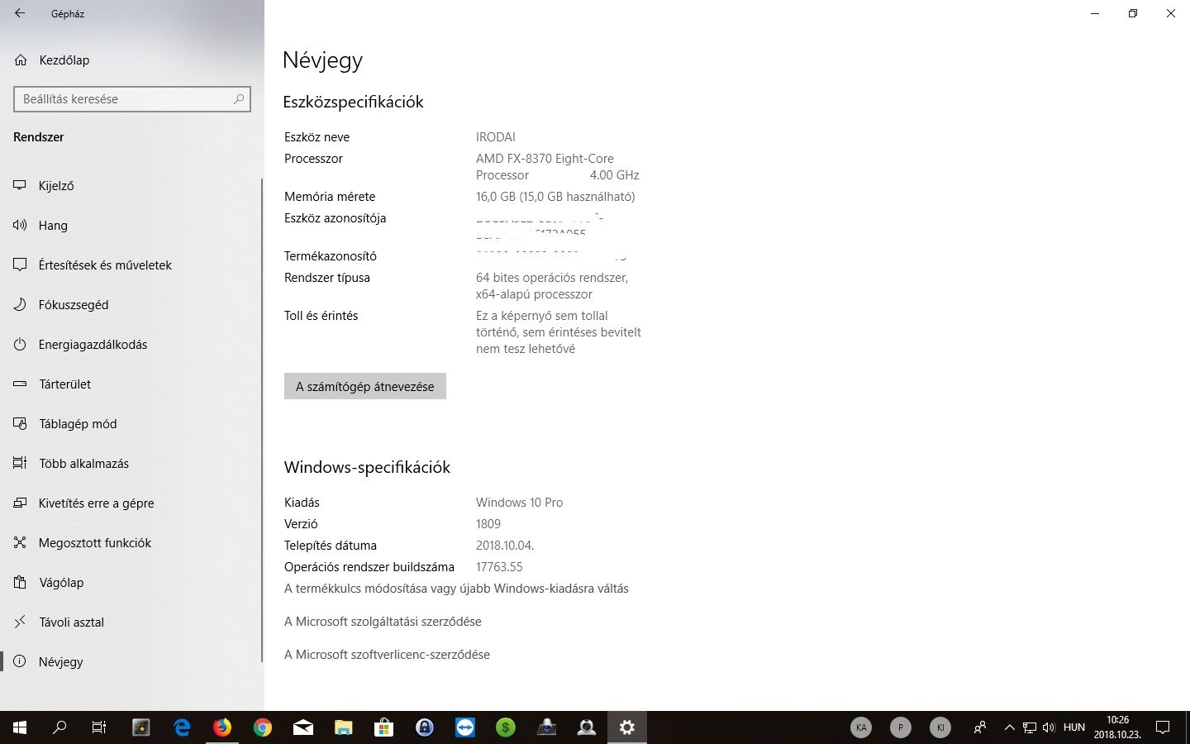Open link to change product key or Windows edition
The height and width of the screenshot is (744, 1190).
456,589
